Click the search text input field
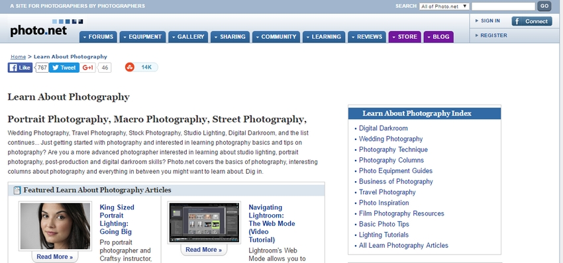The height and width of the screenshot is (263, 563). [503, 6]
